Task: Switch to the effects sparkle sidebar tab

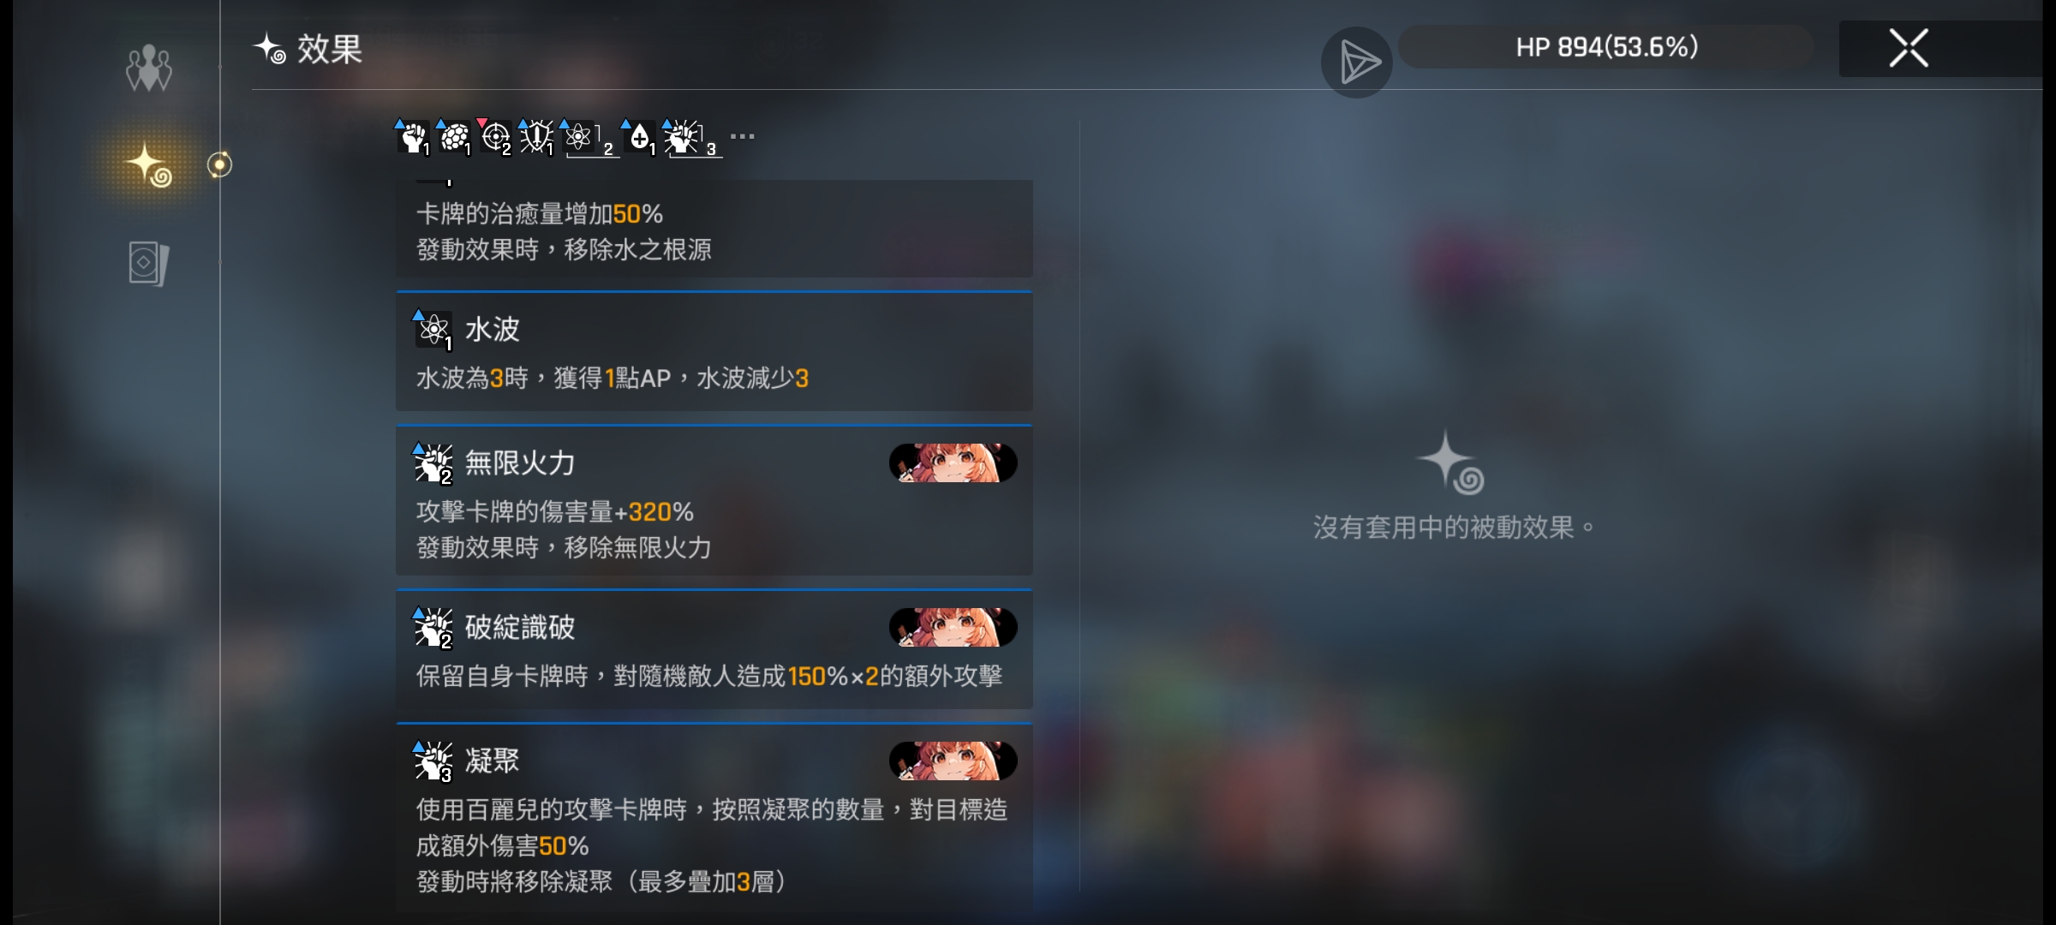Action: [x=149, y=164]
